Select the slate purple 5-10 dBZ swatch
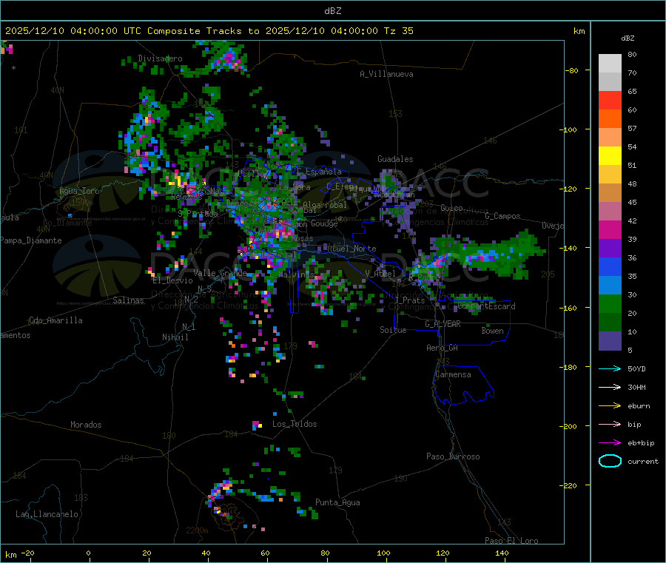 610,341
